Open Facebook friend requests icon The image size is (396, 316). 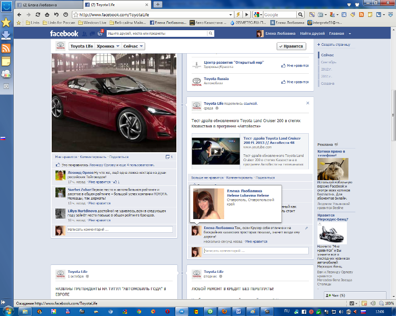[84, 34]
